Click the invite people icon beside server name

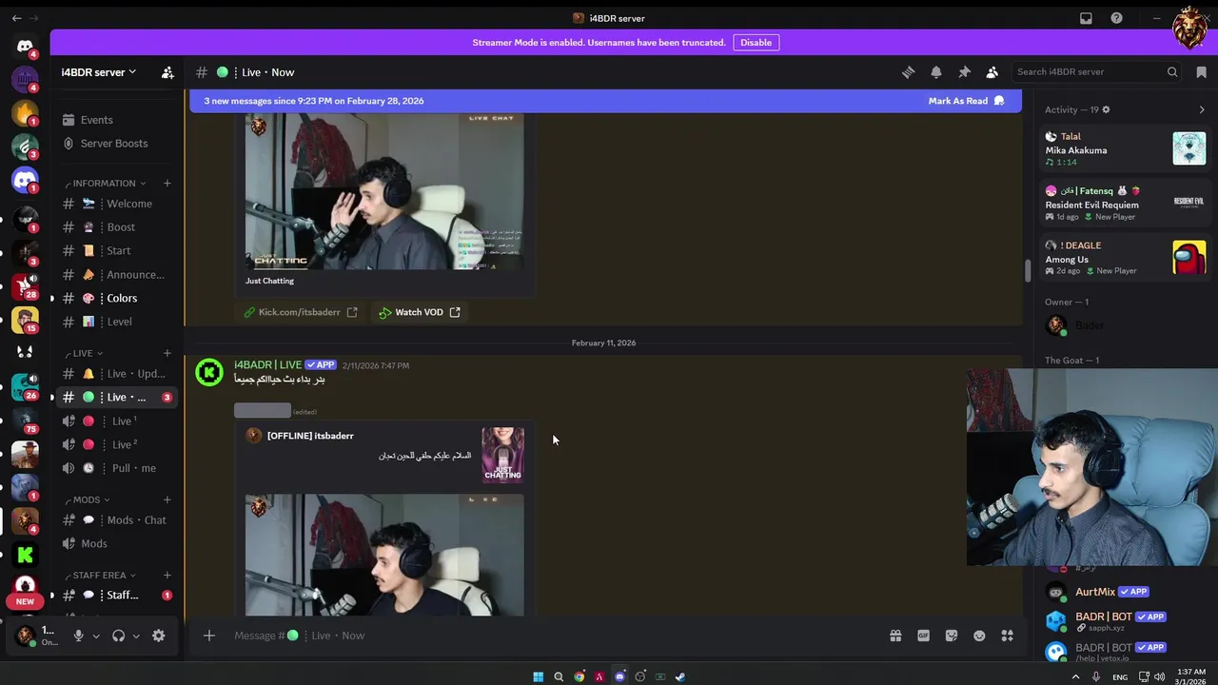coord(167,72)
